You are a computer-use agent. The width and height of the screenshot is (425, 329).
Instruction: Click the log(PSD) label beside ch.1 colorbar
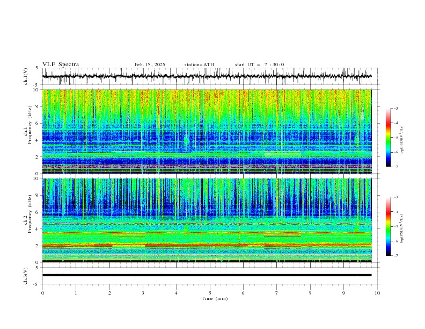[402, 140]
